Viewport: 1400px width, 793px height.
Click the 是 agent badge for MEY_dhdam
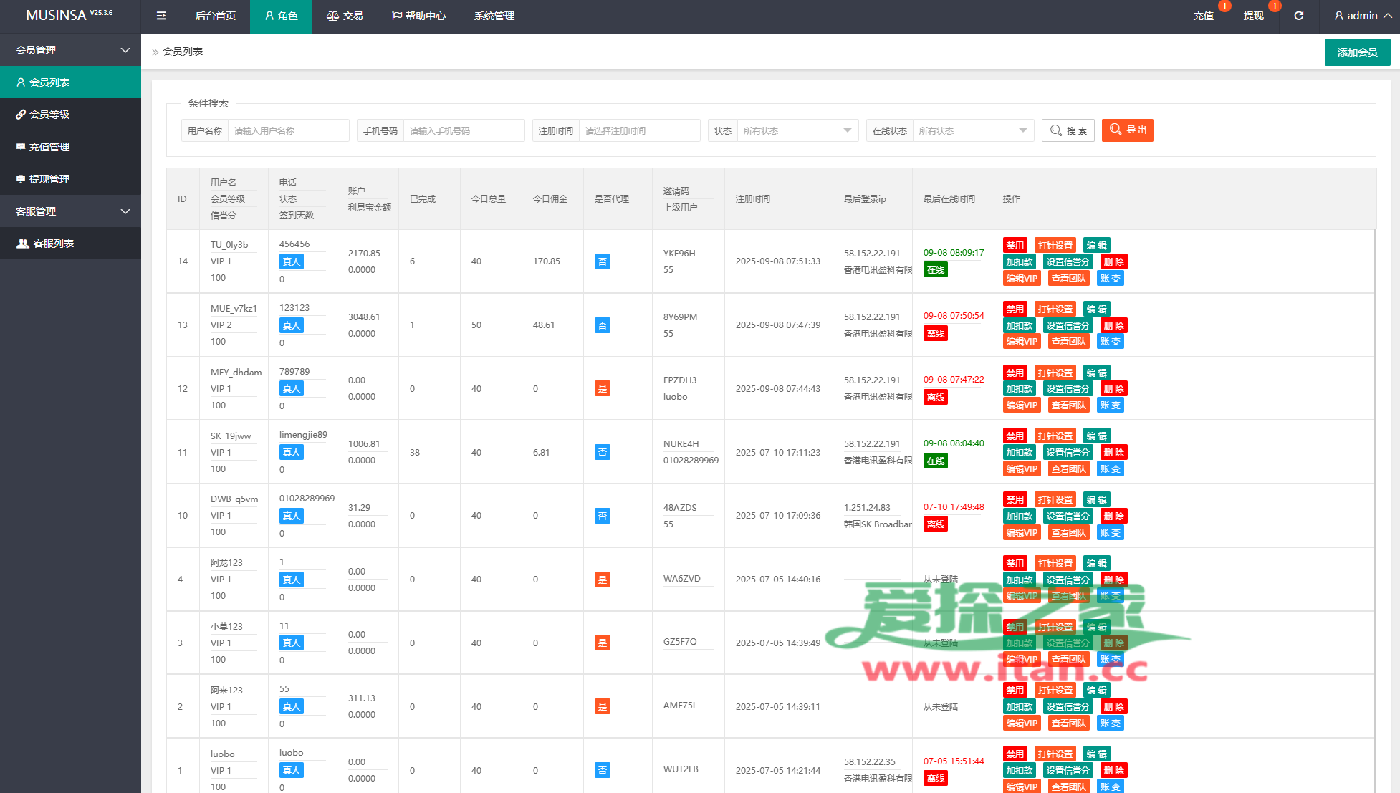tap(602, 389)
